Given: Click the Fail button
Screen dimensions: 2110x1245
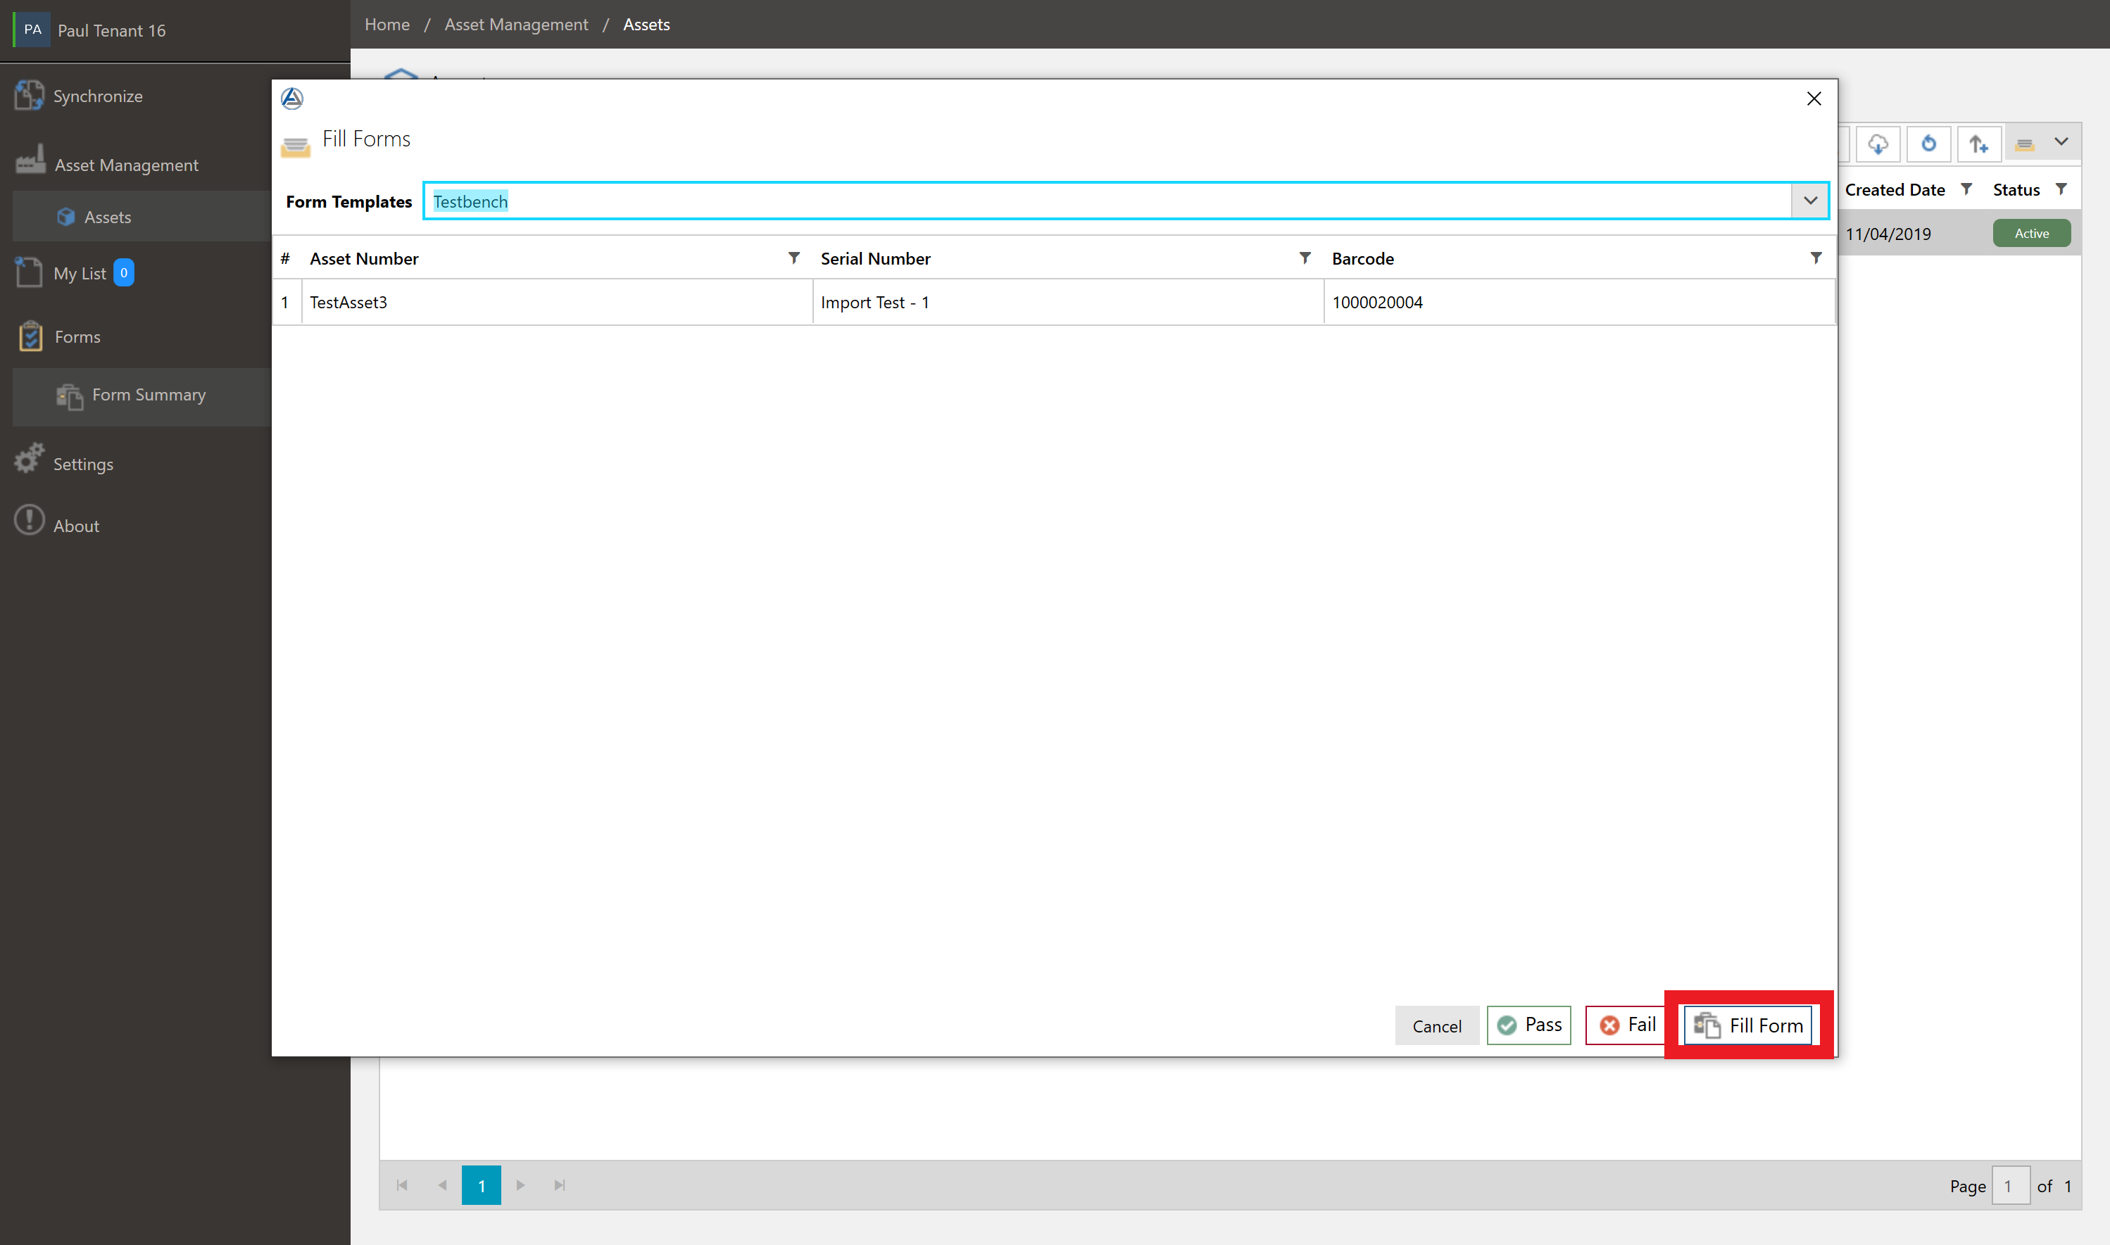Looking at the screenshot, I should pos(1627,1025).
